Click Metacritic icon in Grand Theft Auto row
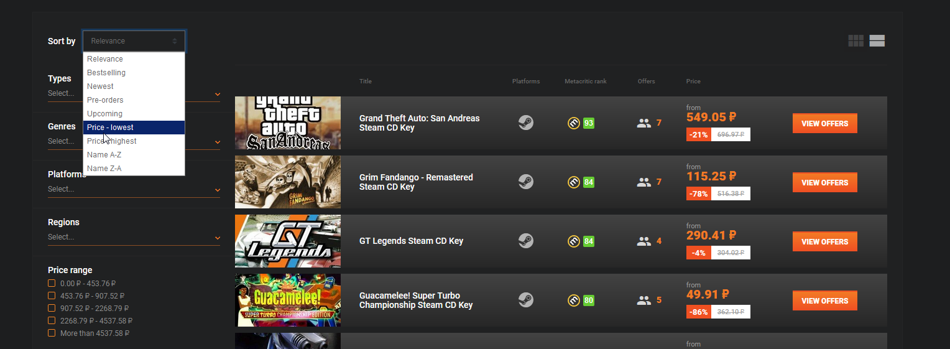Screen dimensions: 950x349 coord(574,123)
